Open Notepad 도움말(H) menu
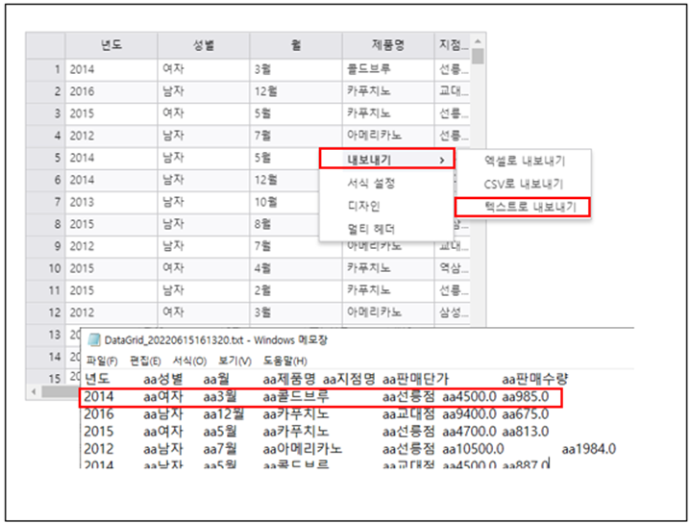Screen dimensions: 691x524 (x=284, y=361)
